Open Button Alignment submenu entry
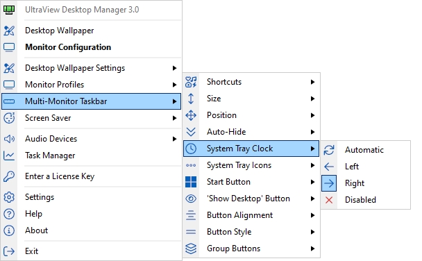 tap(251, 215)
